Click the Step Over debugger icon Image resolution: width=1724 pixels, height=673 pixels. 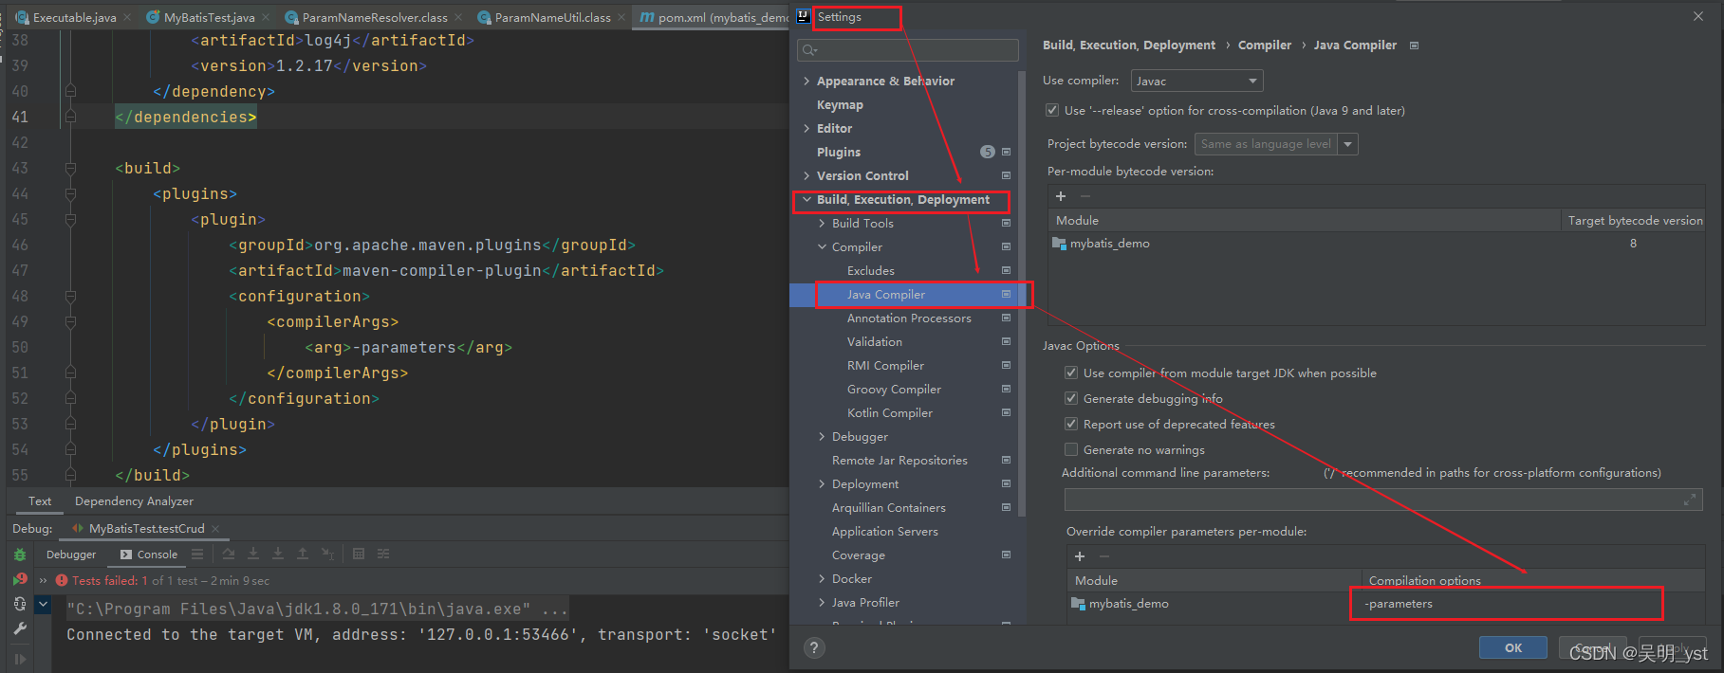pos(229,554)
